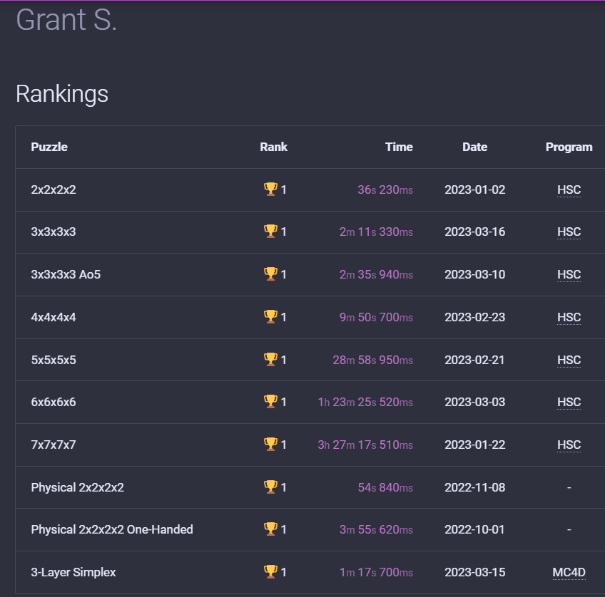Click the trophy icon in the 3x3x3x3 Ao5 row
605x597 pixels.
pos(270,274)
